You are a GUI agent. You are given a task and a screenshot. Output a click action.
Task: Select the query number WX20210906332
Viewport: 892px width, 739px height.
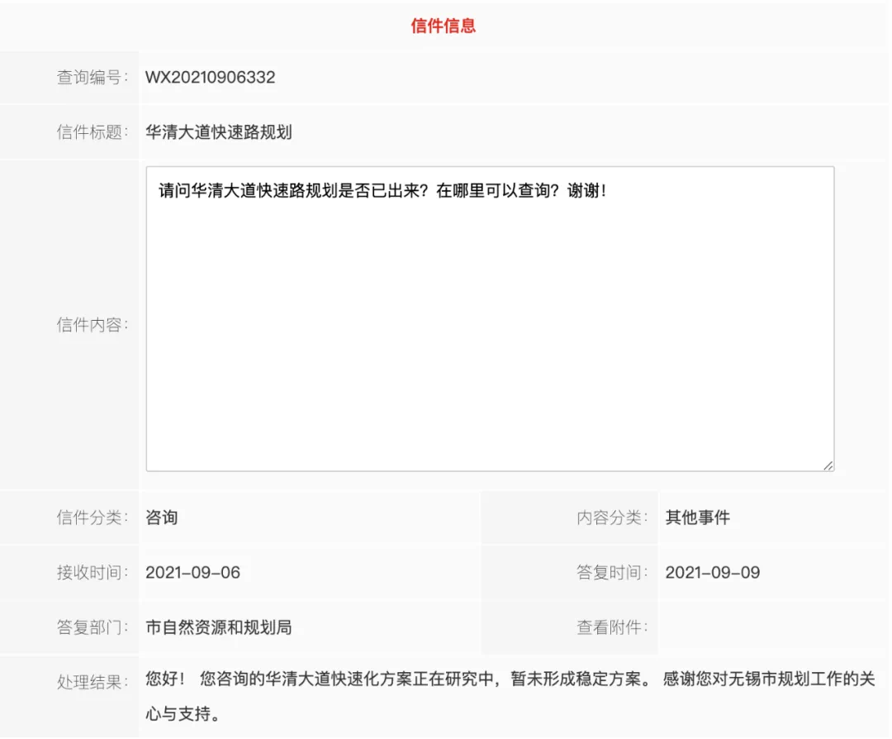[211, 78]
